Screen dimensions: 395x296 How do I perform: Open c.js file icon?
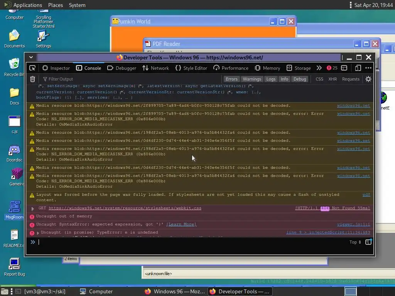(14, 125)
